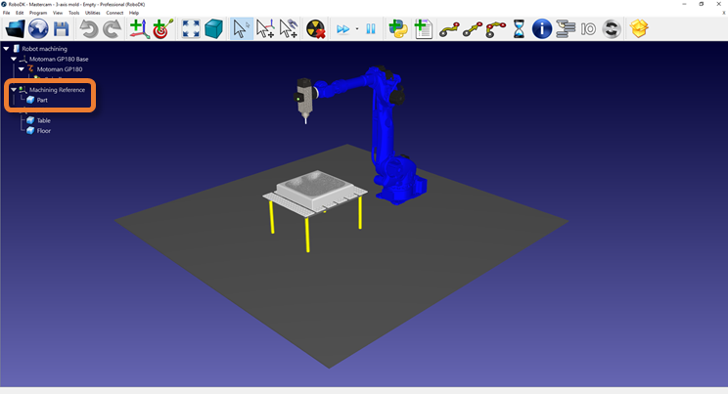This screenshot has width=728, height=394.
Task: Click the Open file folder icon
Action: click(x=15, y=29)
